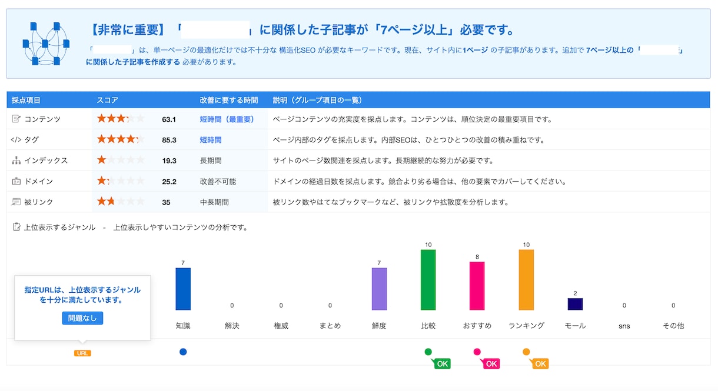This screenshot has width=718, height=391.
Task: Click the 知識 axis label
Action: click(183, 326)
